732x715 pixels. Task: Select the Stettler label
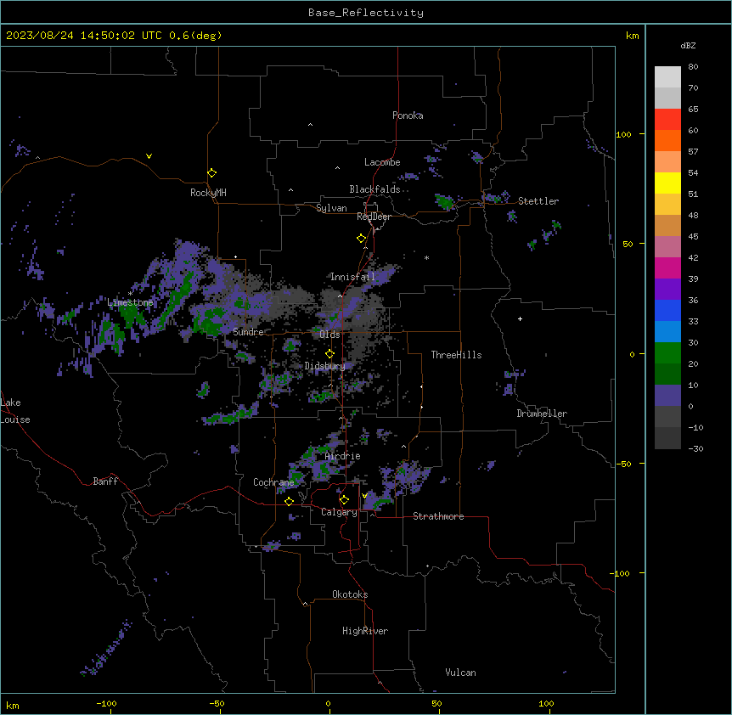pos(538,201)
